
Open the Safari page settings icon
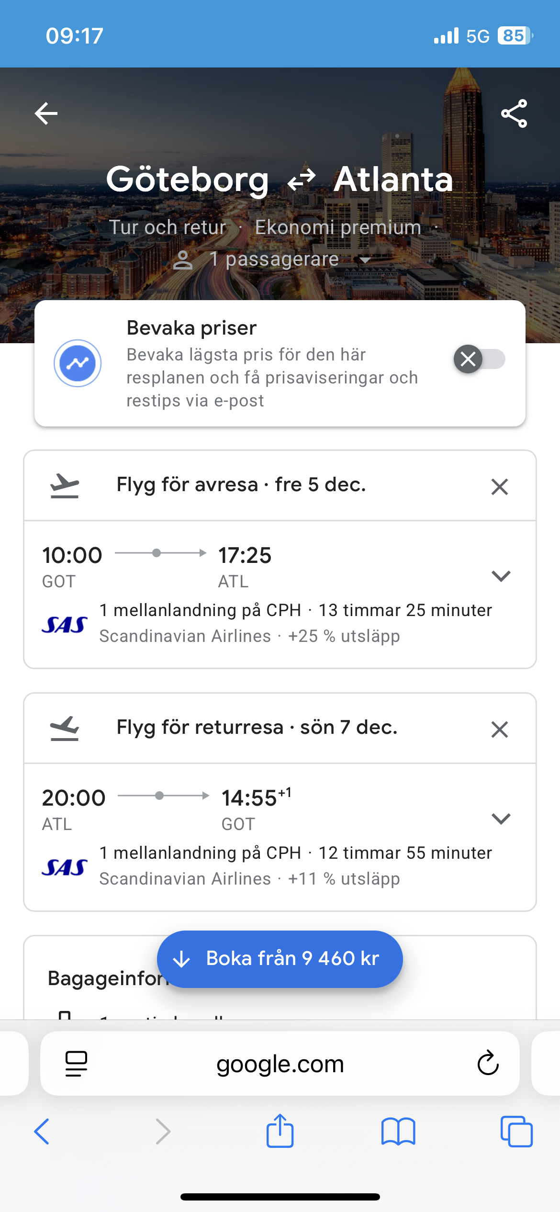click(76, 1064)
